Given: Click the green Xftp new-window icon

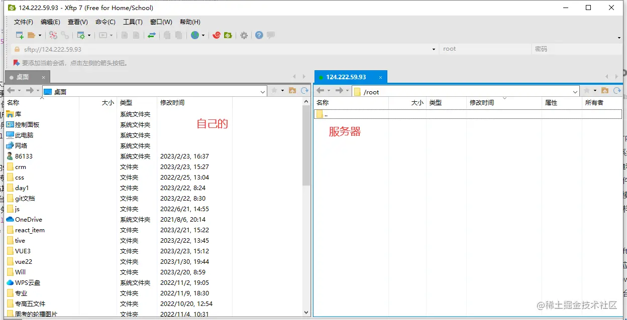Looking at the screenshot, I should click(x=228, y=35).
